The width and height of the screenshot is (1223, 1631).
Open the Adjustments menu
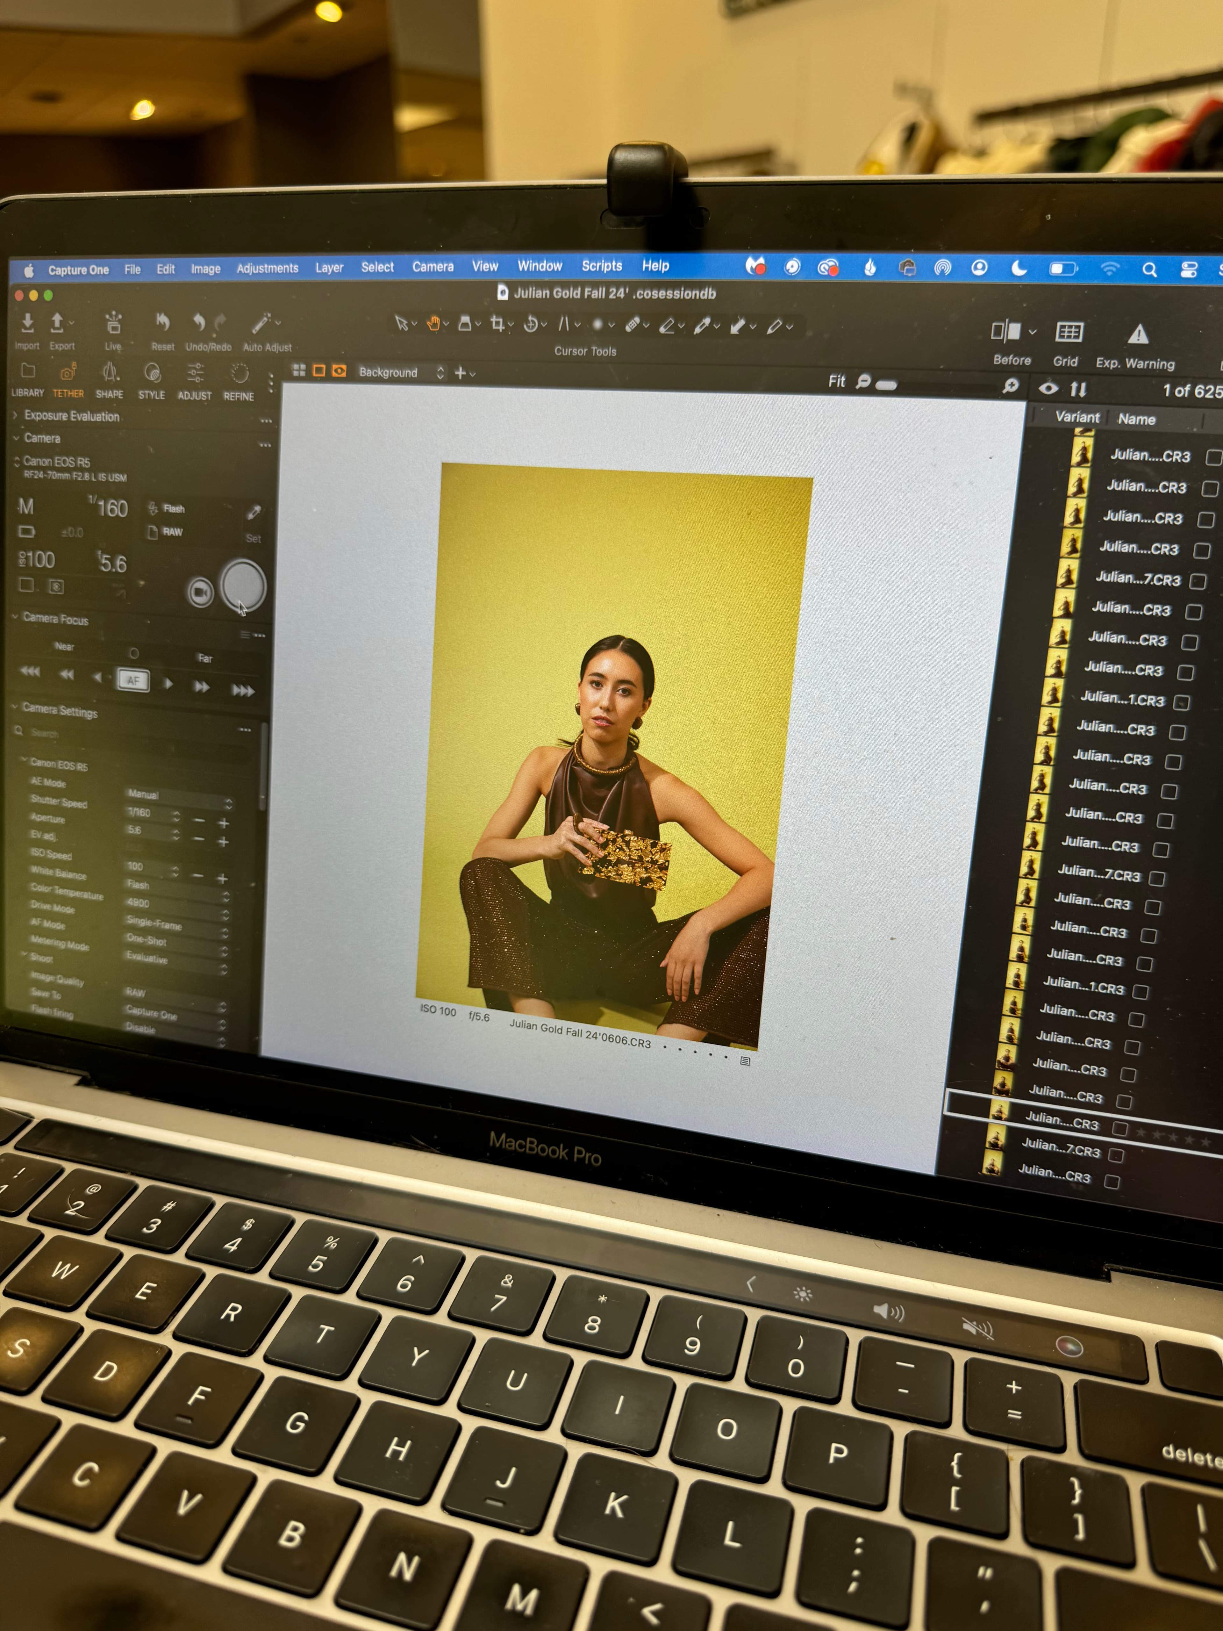tap(267, 269)
